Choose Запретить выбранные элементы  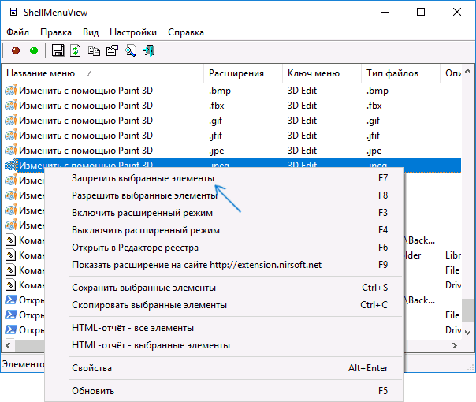click(224, 178)
